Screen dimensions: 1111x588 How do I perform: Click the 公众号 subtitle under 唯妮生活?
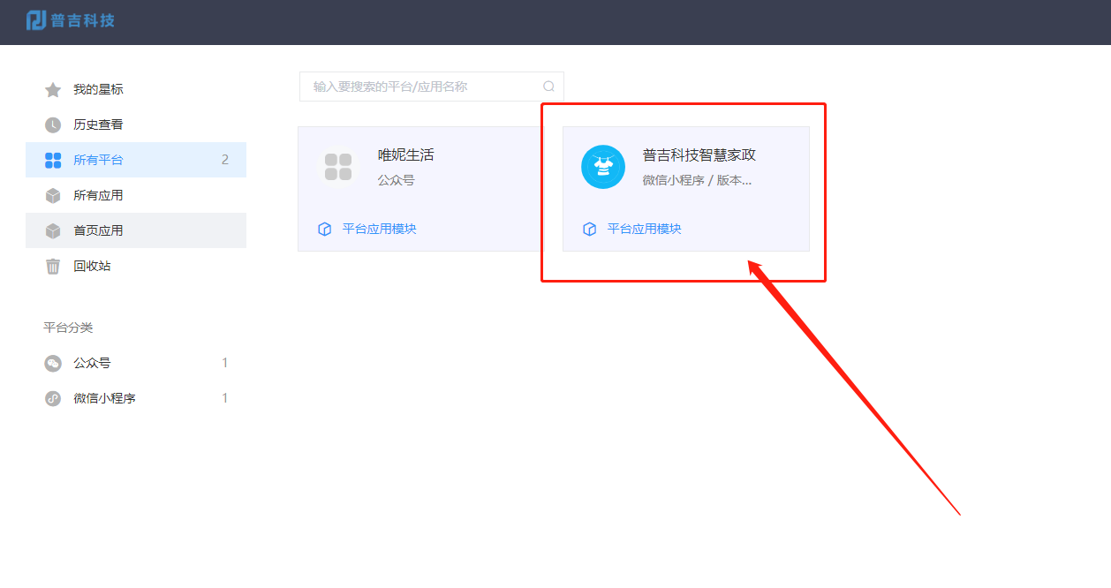[x=397, y=180]
